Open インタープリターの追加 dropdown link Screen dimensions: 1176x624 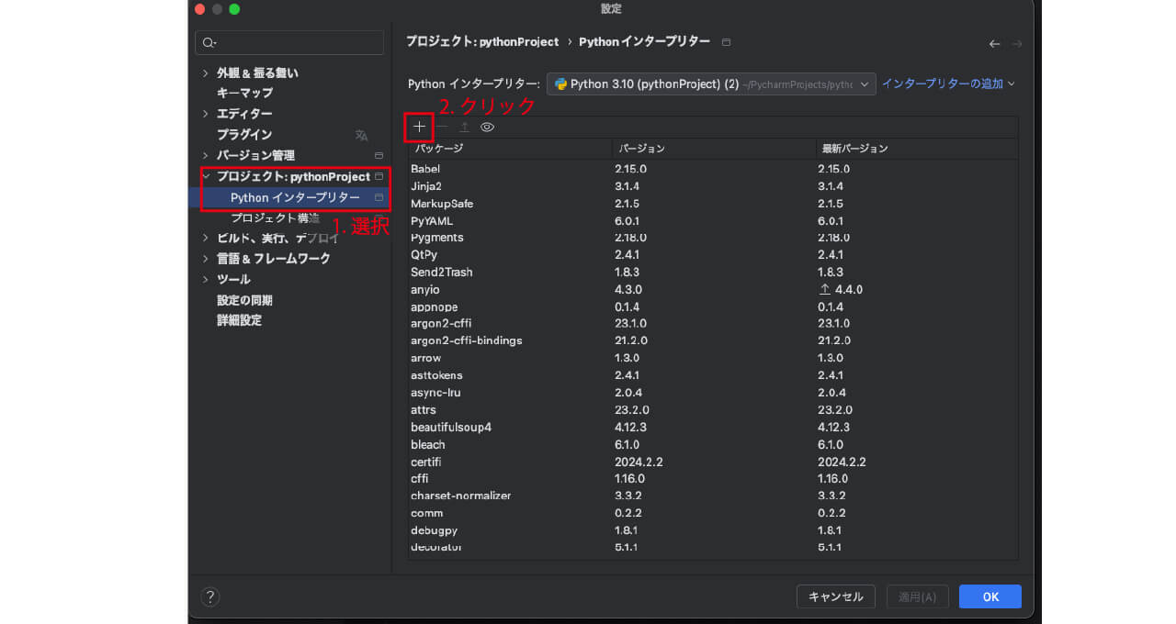coord(948,84)
